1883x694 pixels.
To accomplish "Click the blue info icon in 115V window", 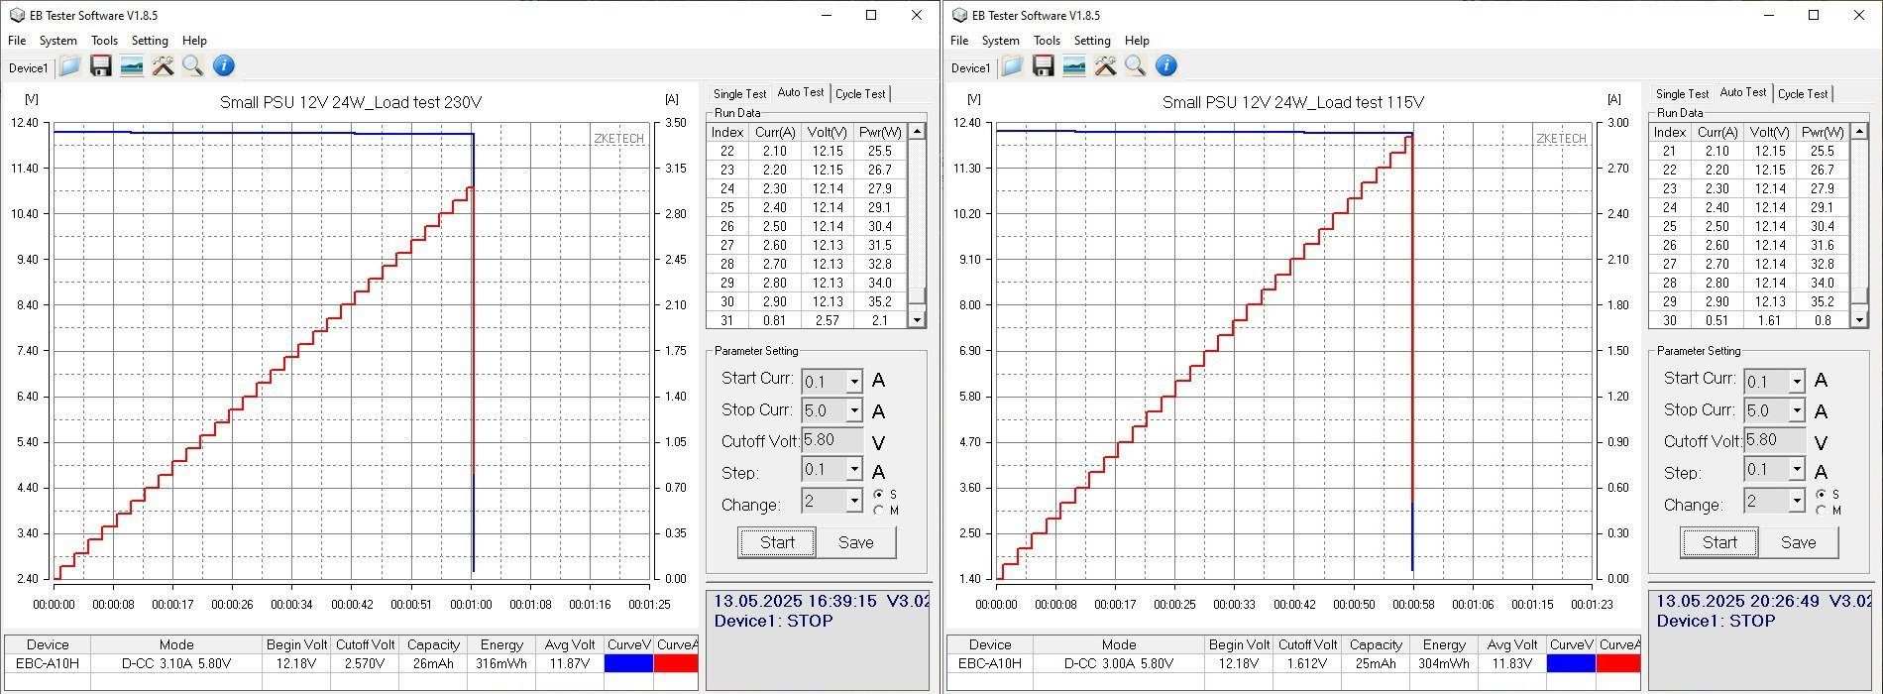I will click(x=1166, y=66).
